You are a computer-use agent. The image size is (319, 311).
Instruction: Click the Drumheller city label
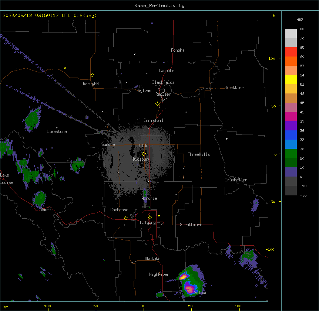tap(236, 180)
